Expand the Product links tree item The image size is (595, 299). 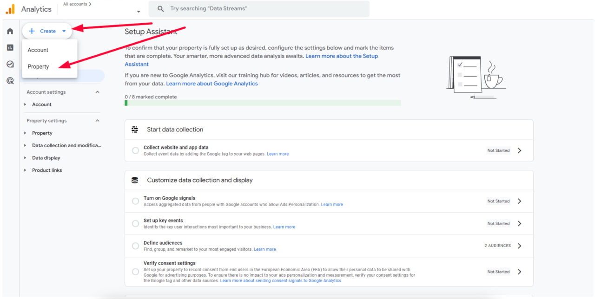tap(25, 170)
